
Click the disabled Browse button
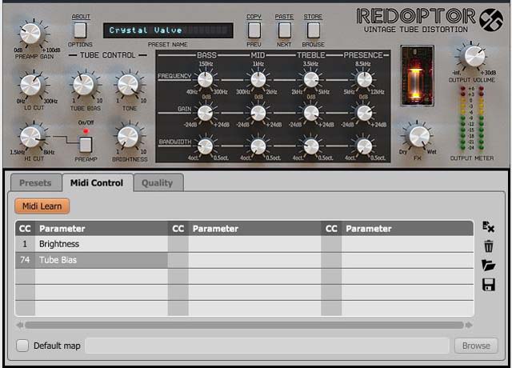[x=476, y=346]
